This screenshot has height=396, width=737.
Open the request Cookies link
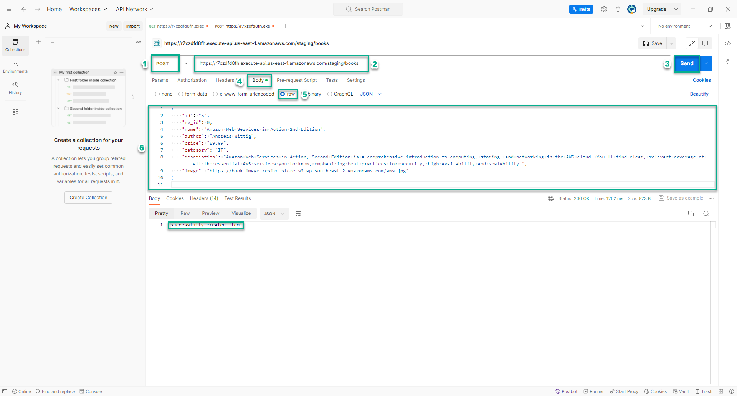click(x=702, y=80)
